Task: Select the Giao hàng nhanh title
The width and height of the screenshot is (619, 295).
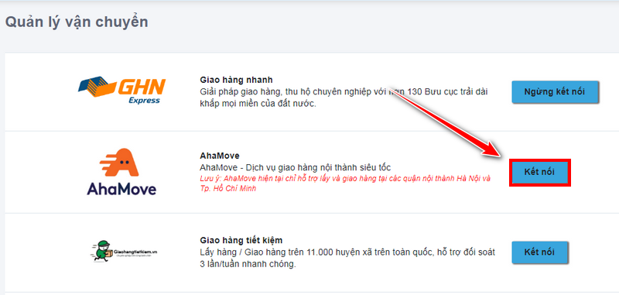Action: point(237,80)
